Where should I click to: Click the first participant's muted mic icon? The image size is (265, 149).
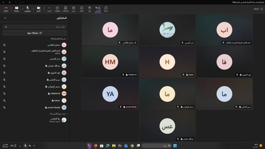click(4, 45)
